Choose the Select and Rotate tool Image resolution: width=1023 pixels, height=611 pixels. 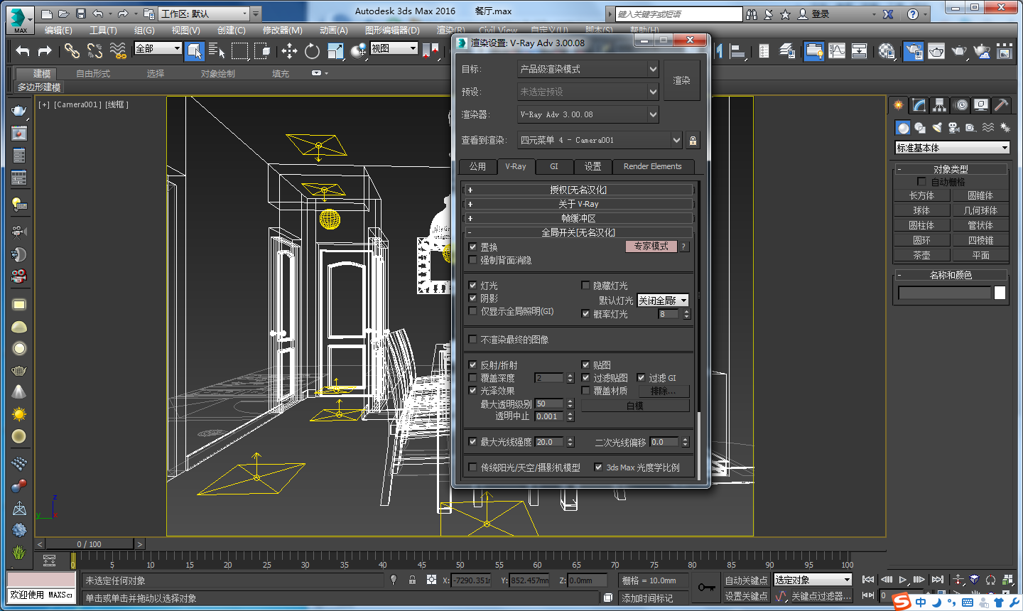(x=312, y=50)
